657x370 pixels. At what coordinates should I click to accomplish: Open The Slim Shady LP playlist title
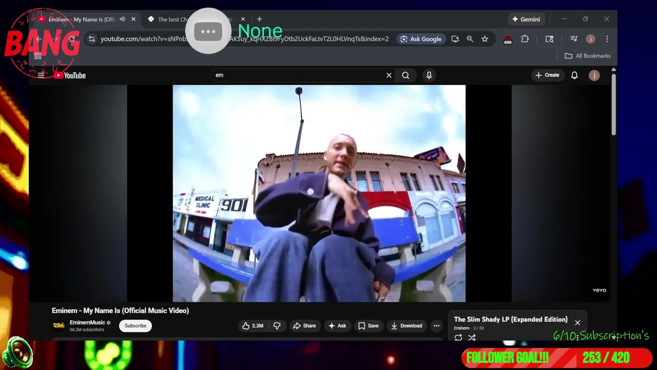point(511,320)
